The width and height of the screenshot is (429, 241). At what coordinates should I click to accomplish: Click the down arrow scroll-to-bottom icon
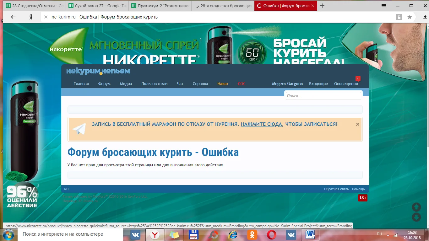(x=416, y=217)
